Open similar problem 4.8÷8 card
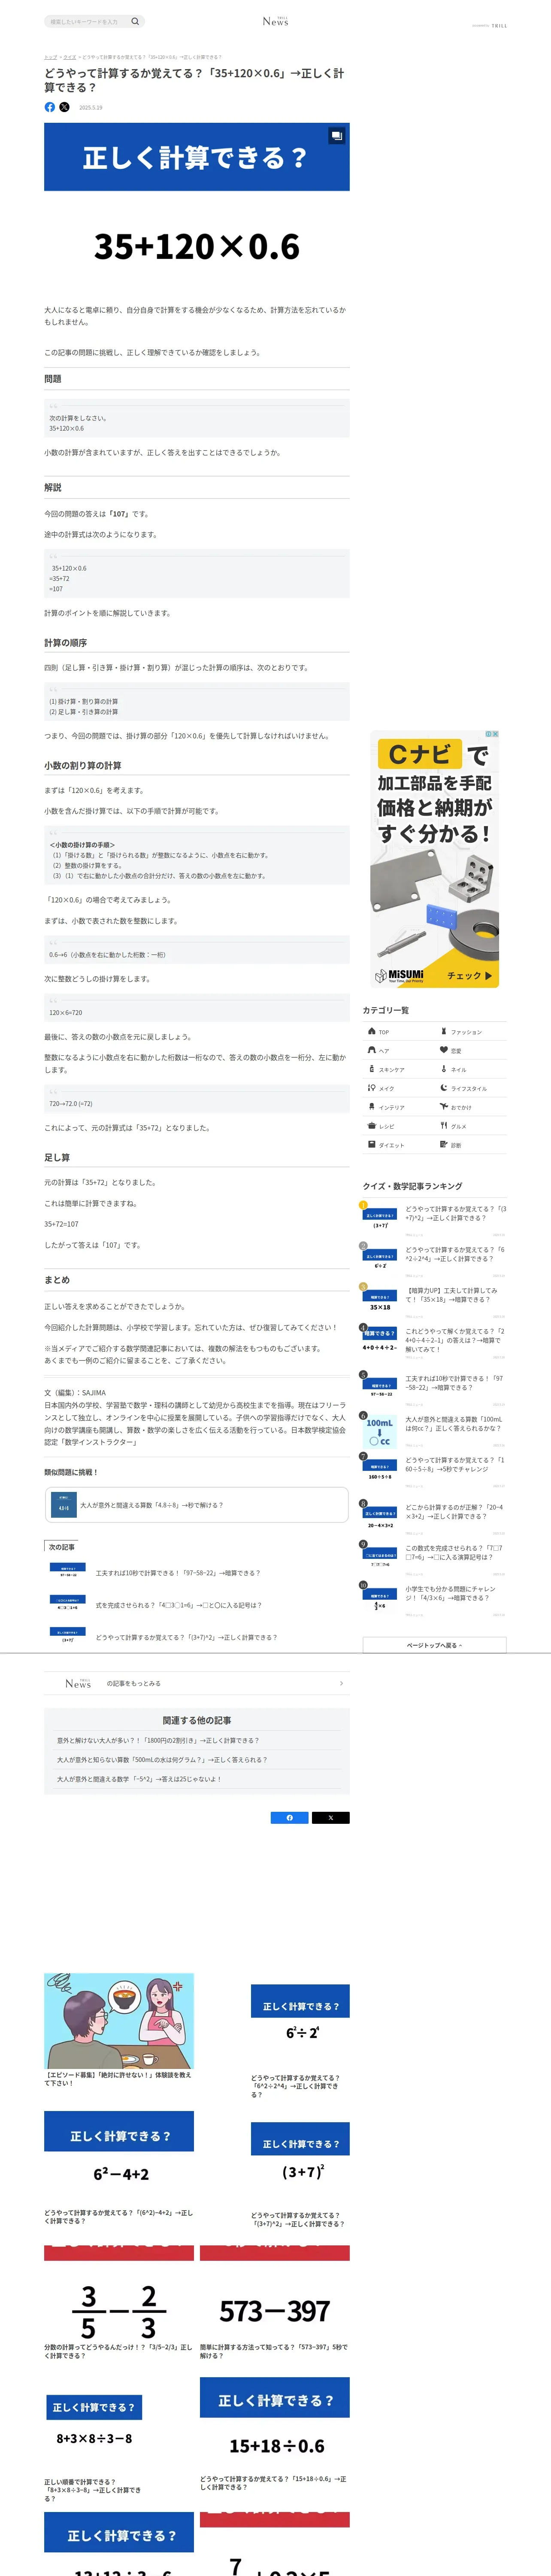Screen dimensions: 551x2576 pyautogui.click(x=196, y=1505)
